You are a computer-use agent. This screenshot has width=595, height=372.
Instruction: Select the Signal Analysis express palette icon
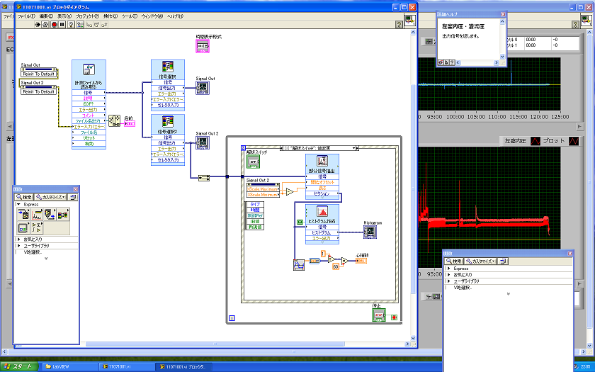tap(36, 215)
